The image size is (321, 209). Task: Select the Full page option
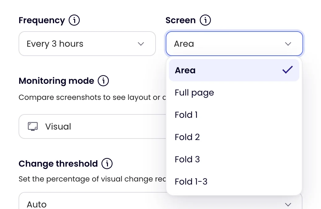click(x=234, y=92)
